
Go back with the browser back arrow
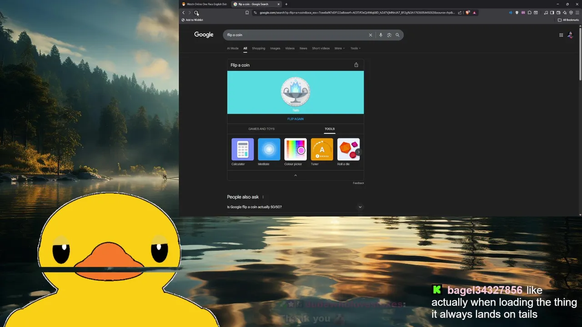(184, 13)
